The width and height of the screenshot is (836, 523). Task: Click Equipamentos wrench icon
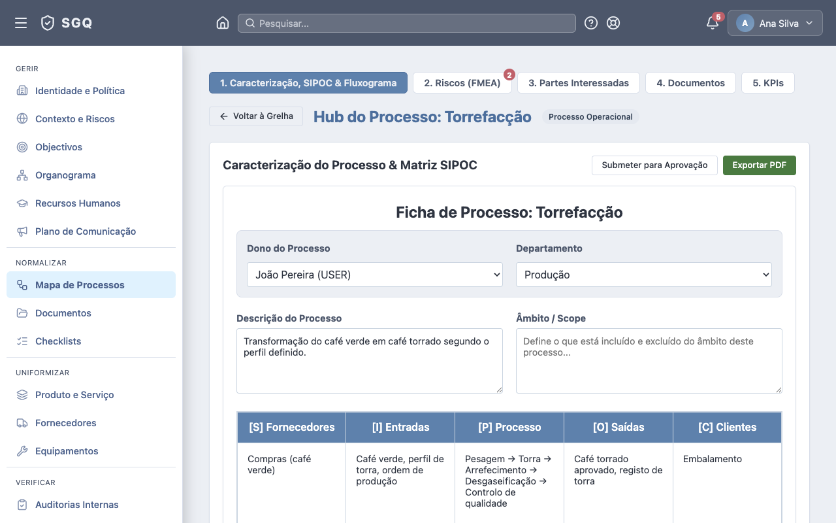click(x=22, y=451)
